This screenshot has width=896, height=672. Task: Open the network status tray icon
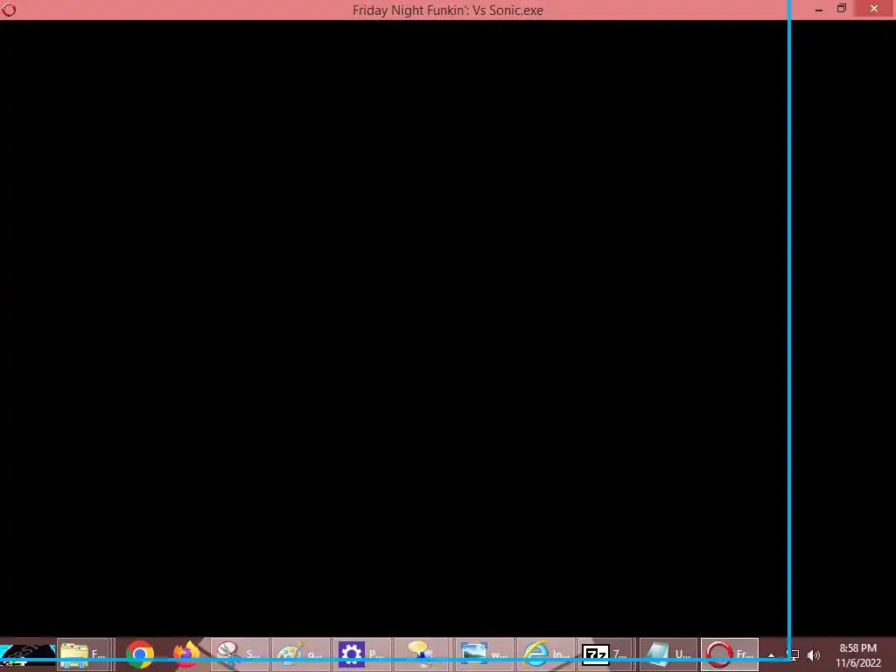click(793, 654)
